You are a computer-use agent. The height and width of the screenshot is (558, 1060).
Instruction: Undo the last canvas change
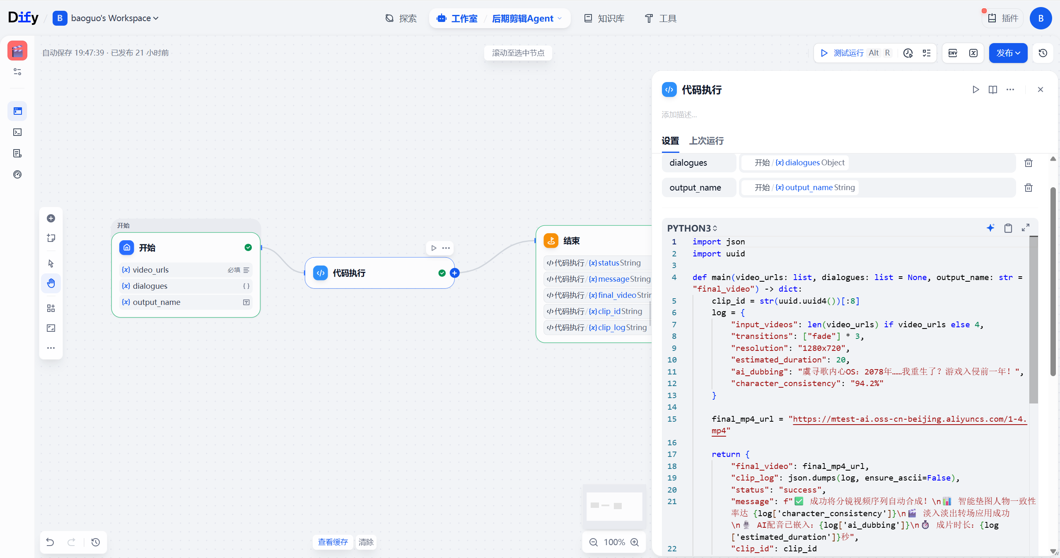[x=50, y=542]
